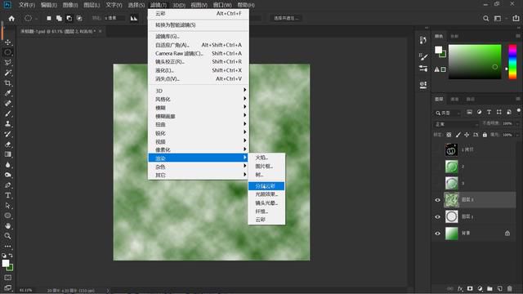Hide the Background layer via eye icon
Screen dimensions: 523x294
[438, 234]
